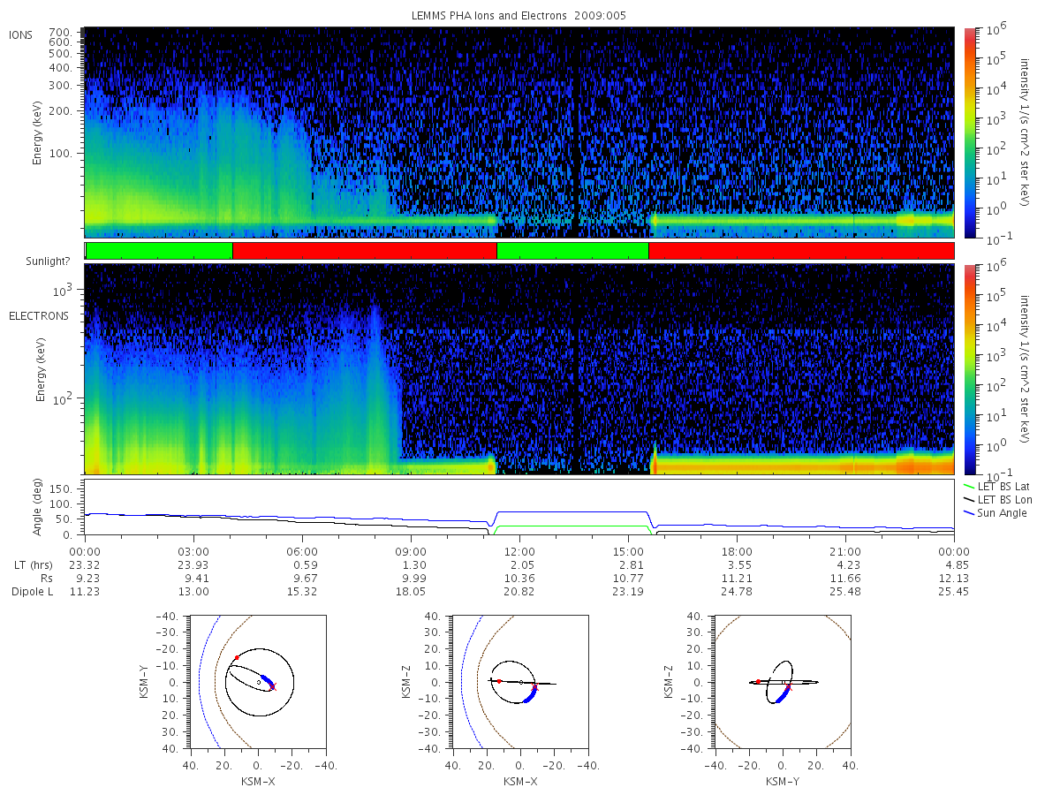Open the KSM-X versus KSM-Y orbit plot
Image resolution: width=1060 pixels, height=795 pixels.
(257, 681)
